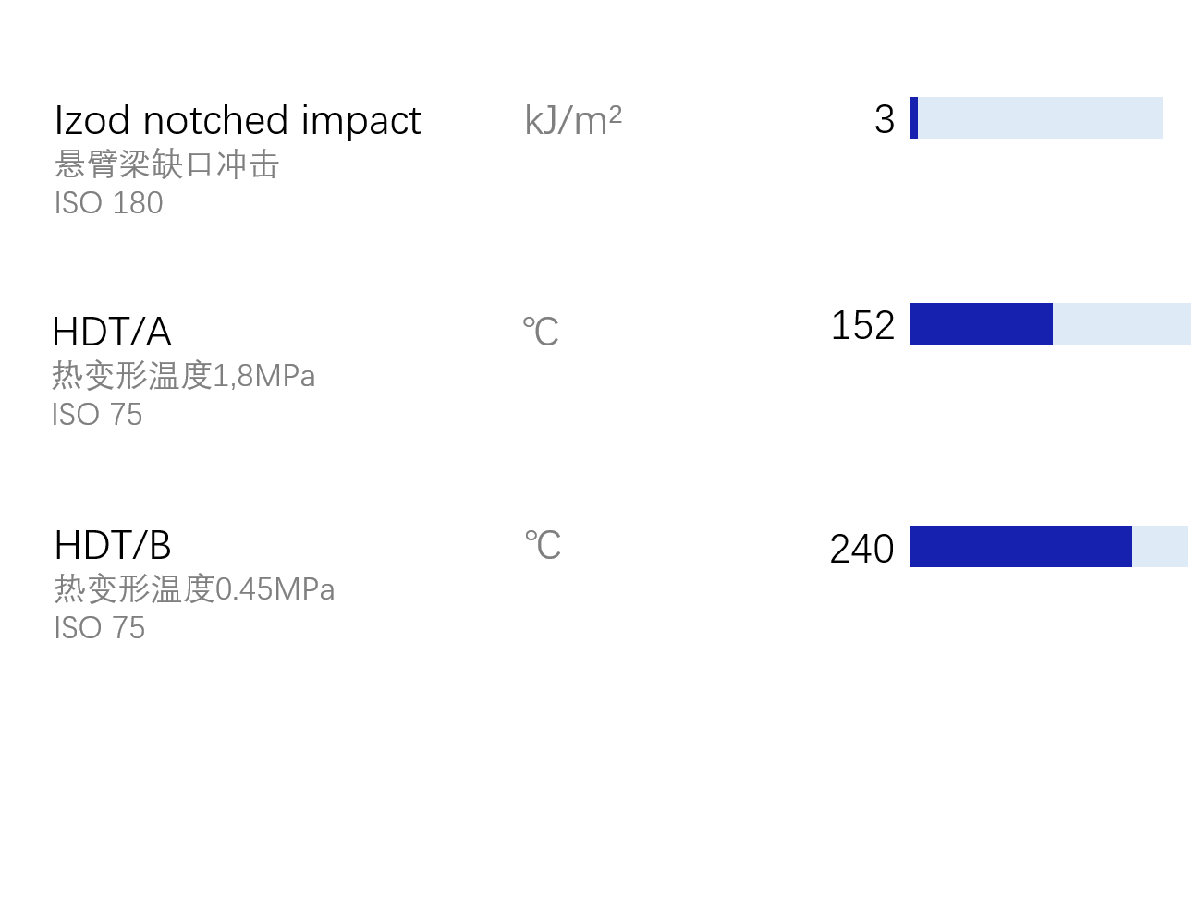1197x921 pixels.
Task: Click ISO 75 under HDT/A
Action: tap(97, 415)
